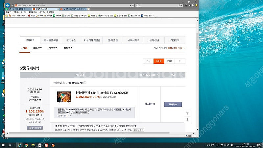Select the 구매내역 tab

tap(30, 40)
